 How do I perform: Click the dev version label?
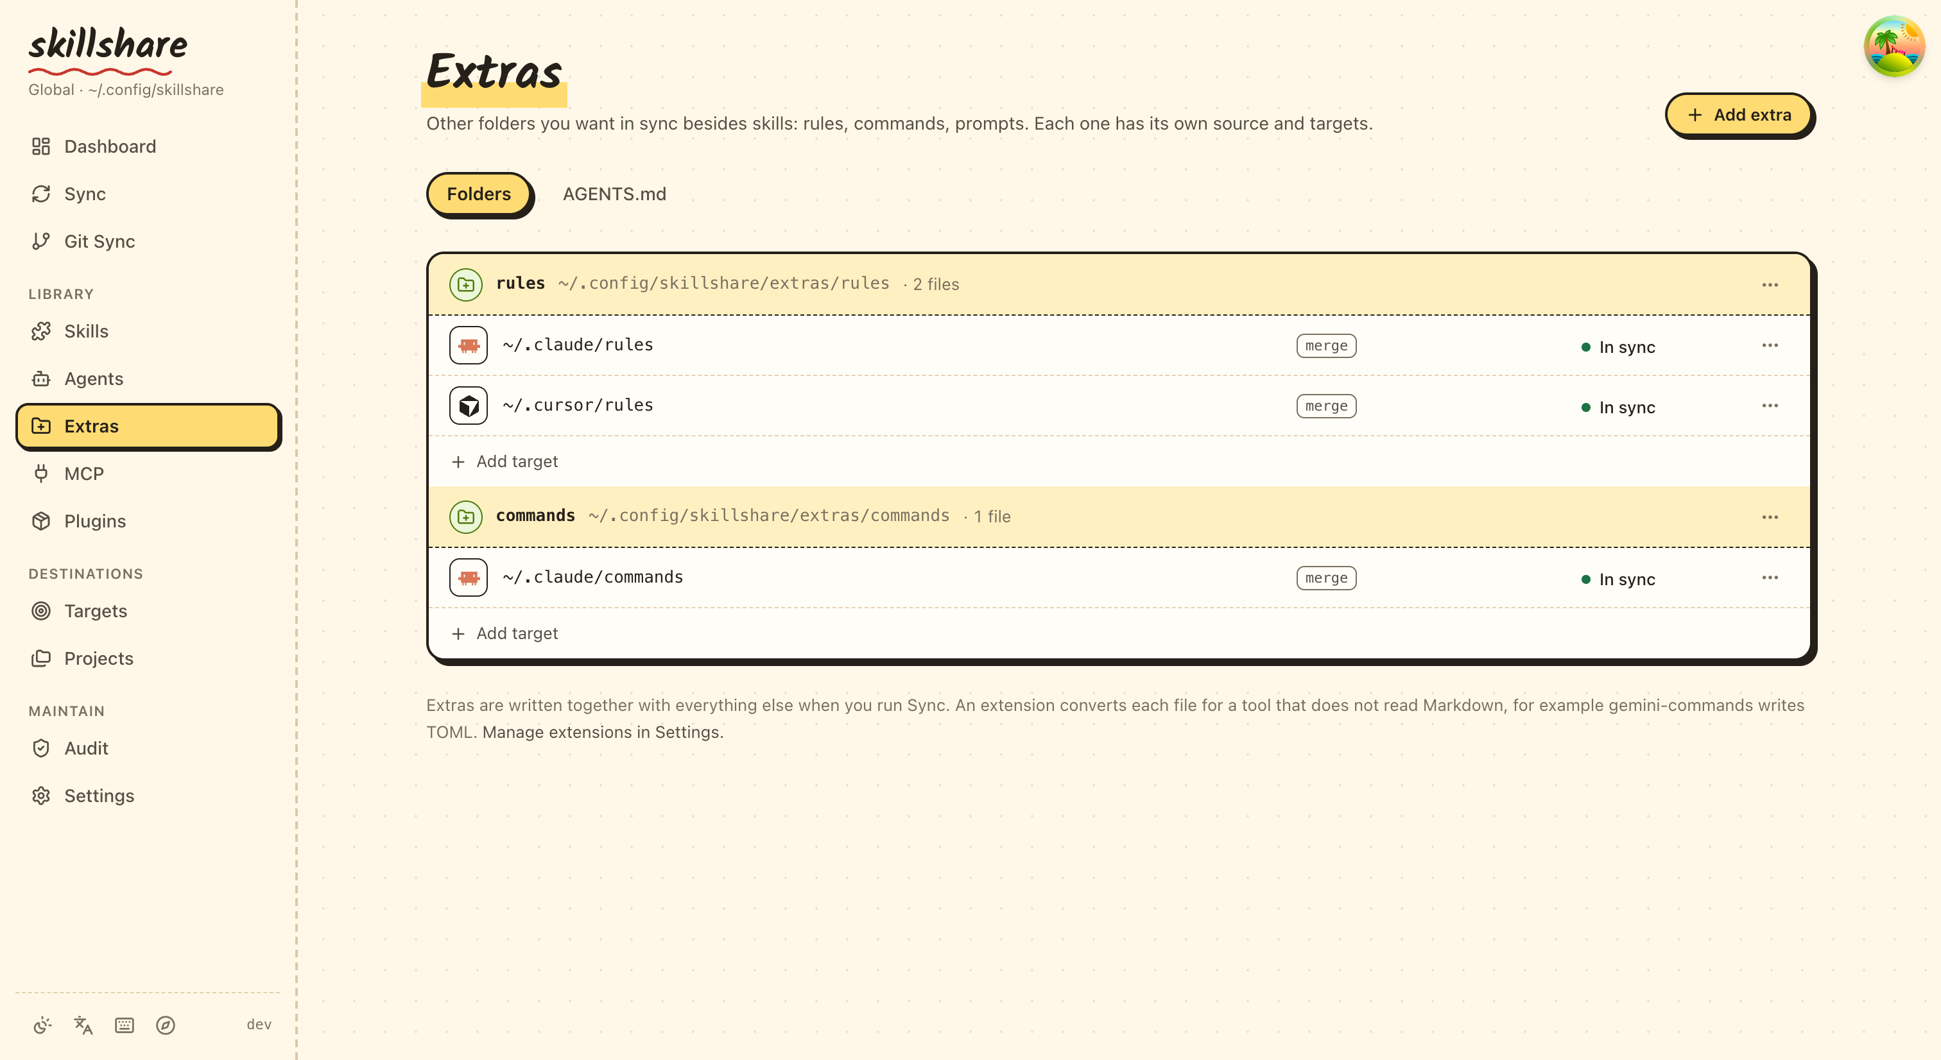[259, 1025]
